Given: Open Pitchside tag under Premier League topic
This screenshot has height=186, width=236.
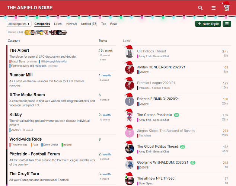Looking at the screenshot, I should point(154,88).
